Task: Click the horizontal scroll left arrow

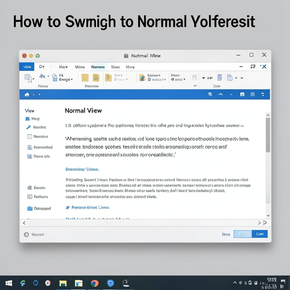Action: tap(24, 223)
